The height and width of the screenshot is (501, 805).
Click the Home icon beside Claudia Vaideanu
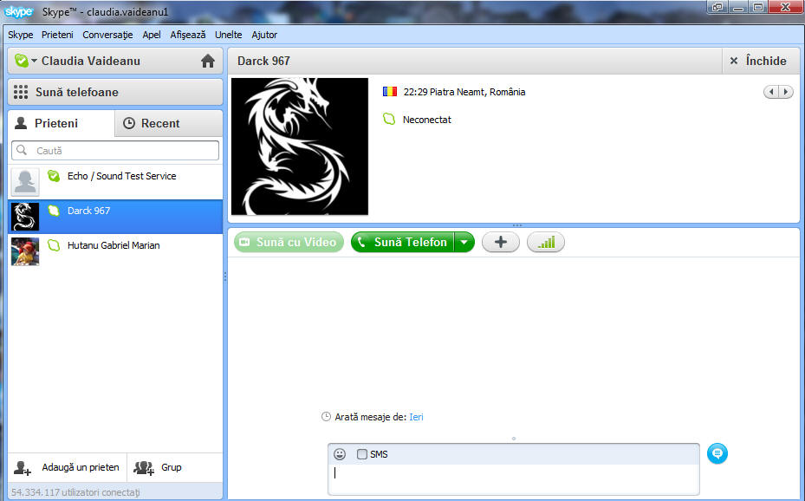click(x=207, y=61)
